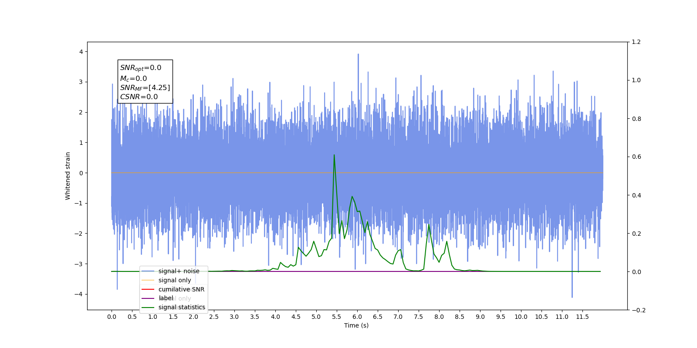
Task: Click the CSNR=0.0 annotation line
Action: pyautogui.click(x=139, y=97)
